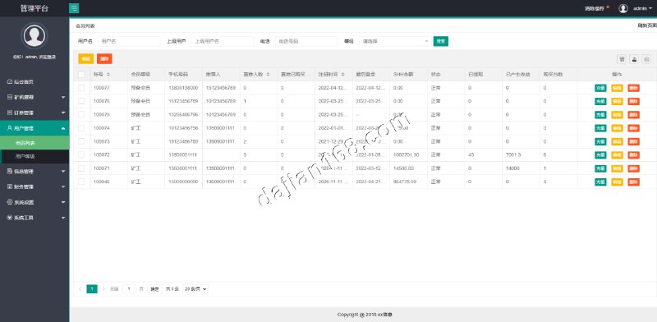Open the 20条/页 page size dropdown
Image resolution: width=657 pixels, height=322 pixels.
pos(195,289)
